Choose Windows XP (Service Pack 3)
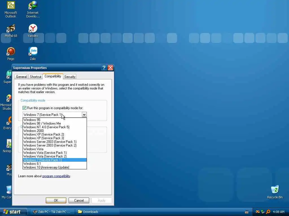This screenshot has width=289, height=216. click(x=54, y=138)
